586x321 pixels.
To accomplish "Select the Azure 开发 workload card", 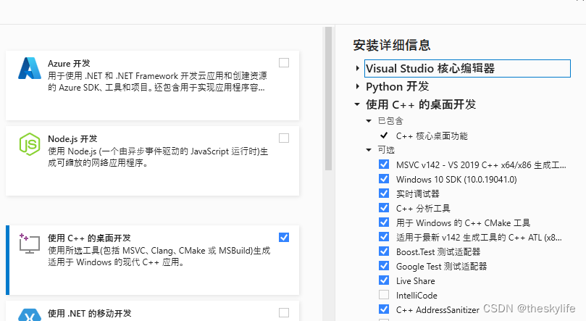I will tap(153, 86).
